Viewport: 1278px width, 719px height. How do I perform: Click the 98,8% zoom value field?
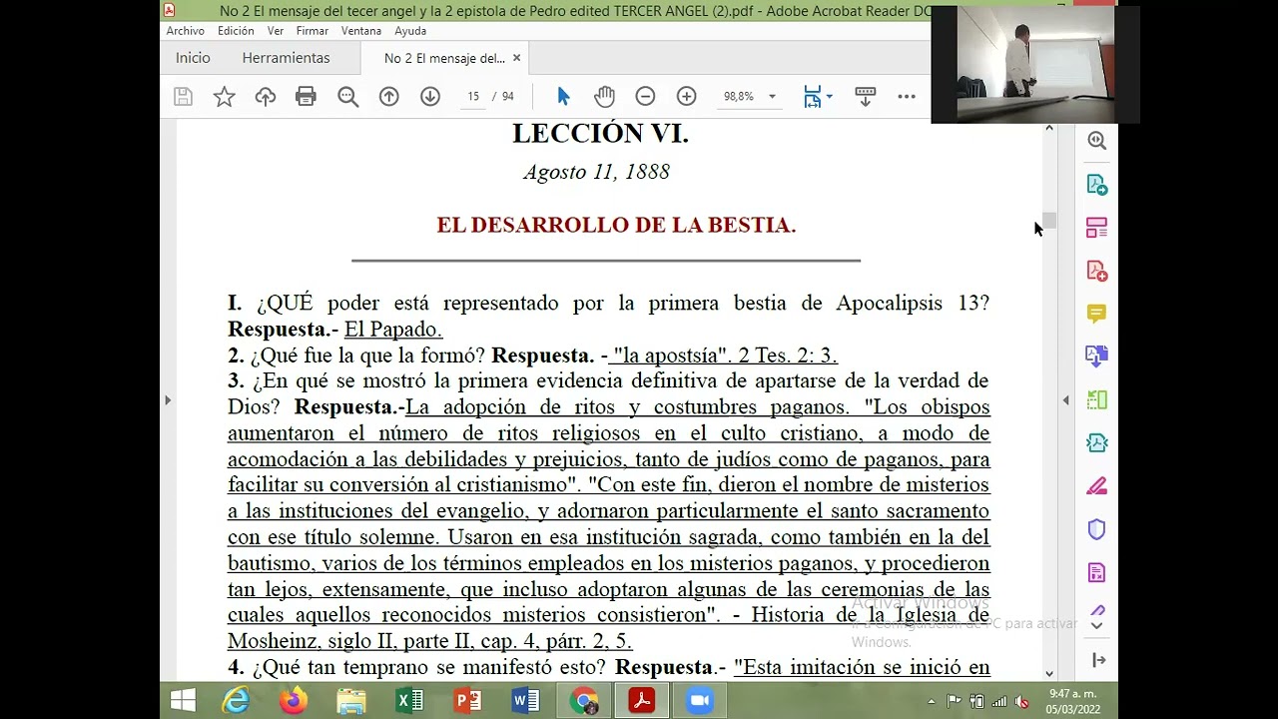(739, 96)
